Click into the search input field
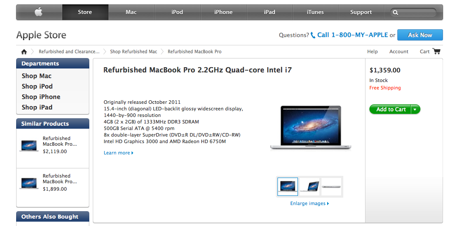450x226 pixels. point(417,12)
